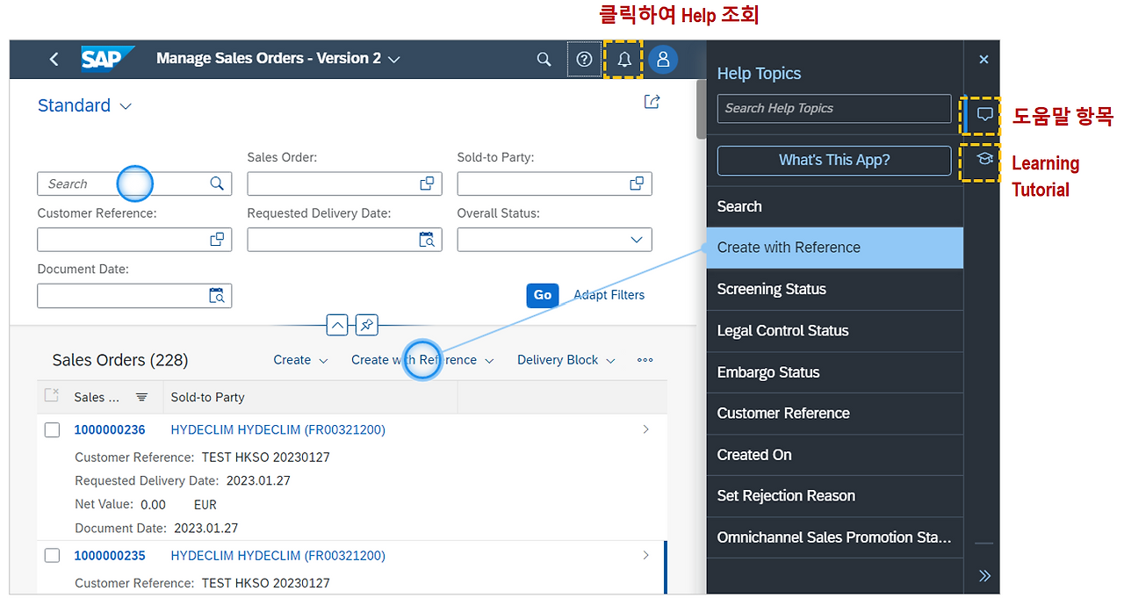Viewport: 1124px width, 605px height.
Task: Select the Help Topics speech bubble icon
Action: tap(983, 114)
